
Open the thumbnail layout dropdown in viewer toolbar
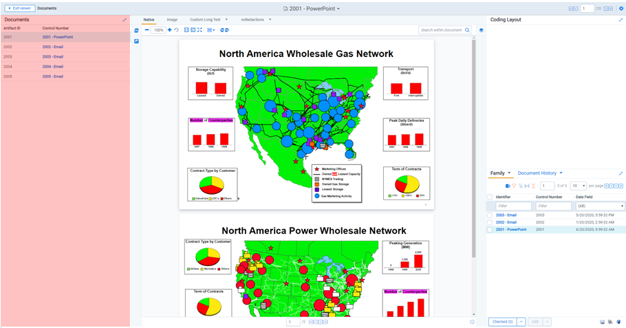[x=211, y=30]
